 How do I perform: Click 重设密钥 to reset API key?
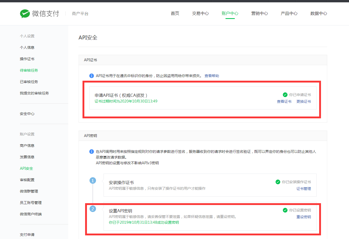(x=304, y=217)
